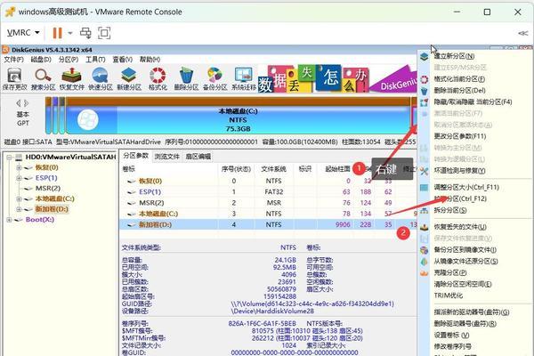Click the double-chevron collapse icon in VMRC toolbar
The width and height of the screenshot is (534, 356).
(522, 33)
